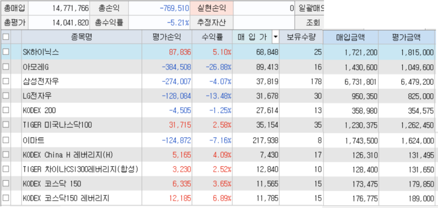The image size is (438, 208).
Task: Check the TIGER 차이나CSI300레버리지(합성) checkbox
Action: [x=6, y=168]
